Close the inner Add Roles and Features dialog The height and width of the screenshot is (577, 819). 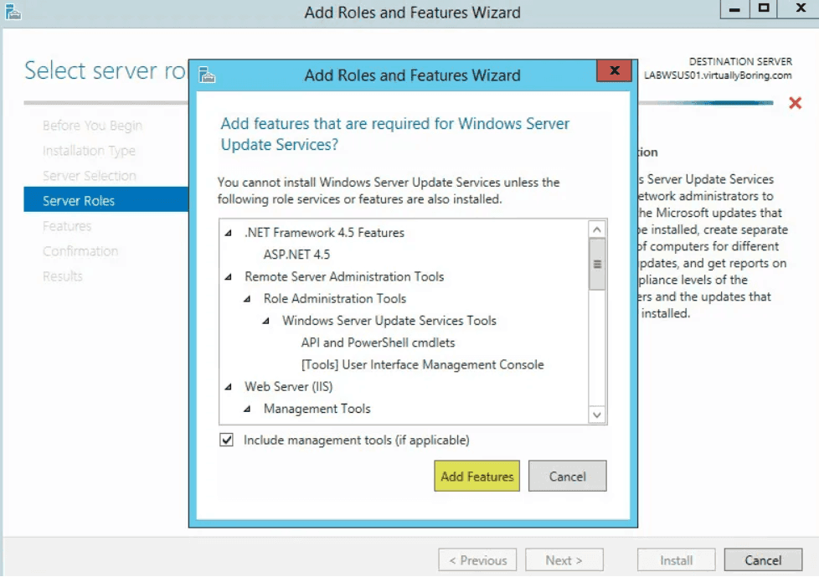tap(615, 70)
